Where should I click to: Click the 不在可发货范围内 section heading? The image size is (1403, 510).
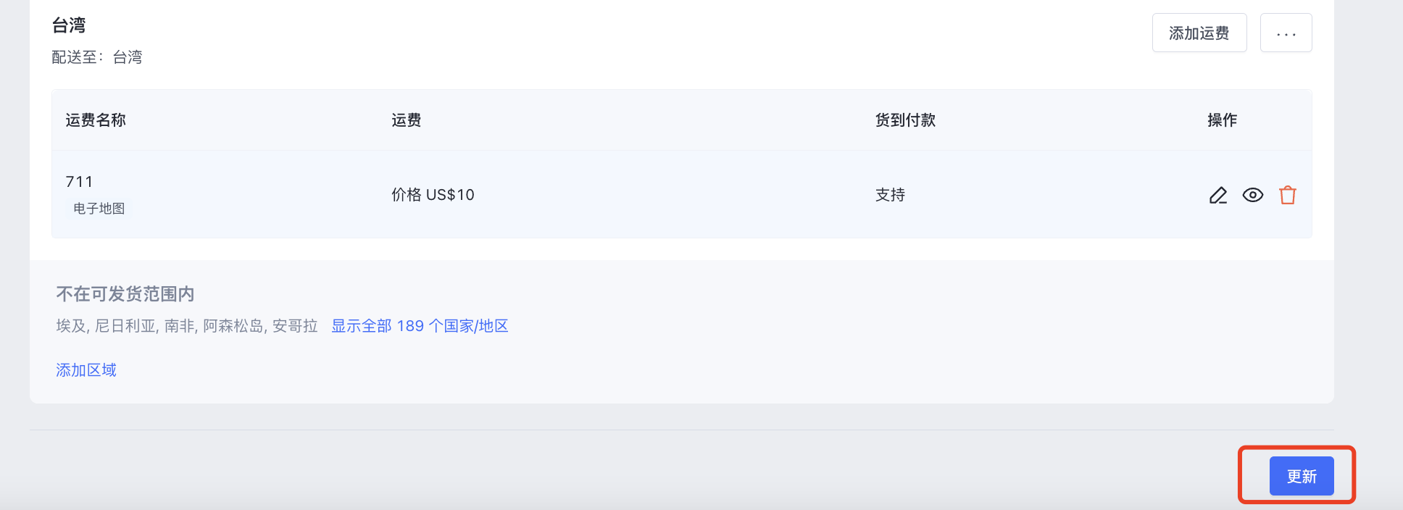(x=125, y=294)
